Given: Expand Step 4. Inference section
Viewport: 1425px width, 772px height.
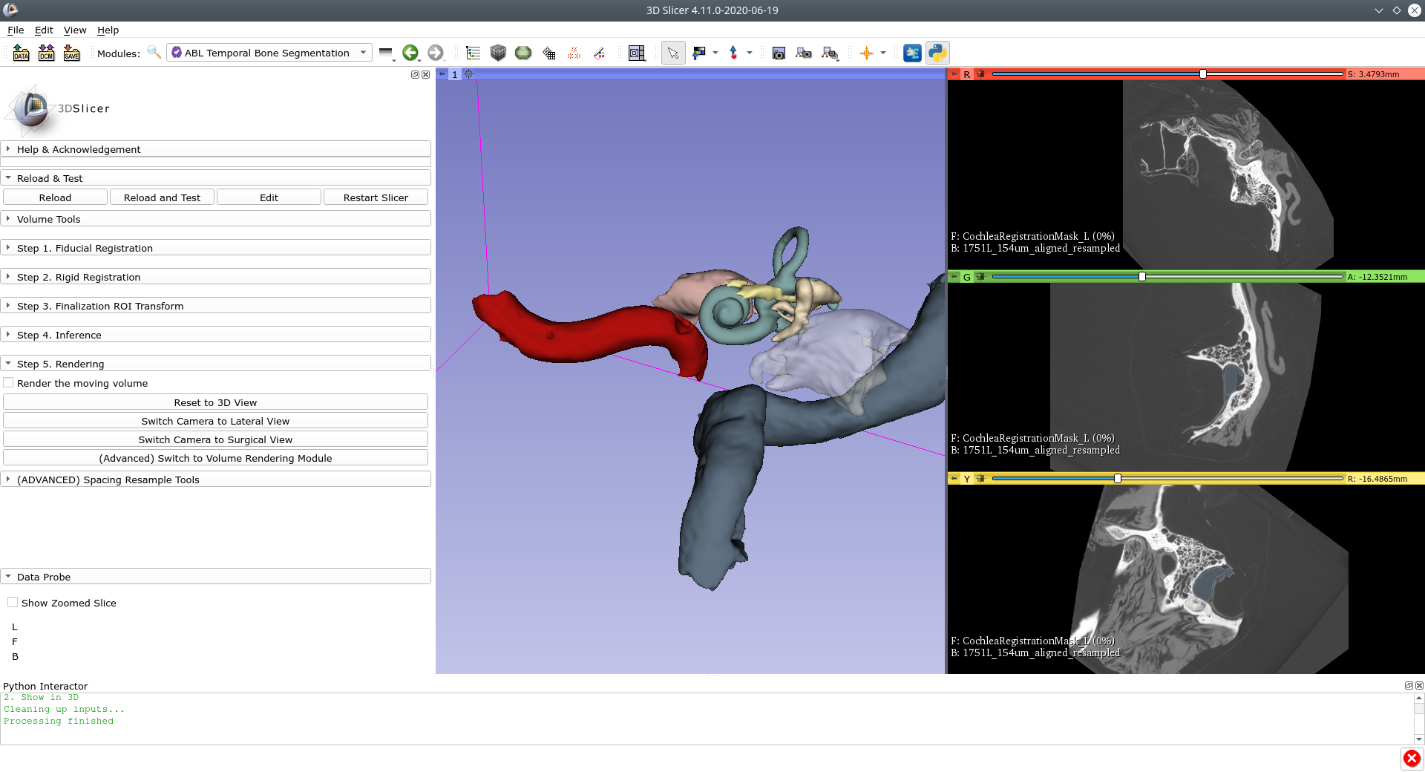Looking at the screenshot, I should (x=216, y=335).
